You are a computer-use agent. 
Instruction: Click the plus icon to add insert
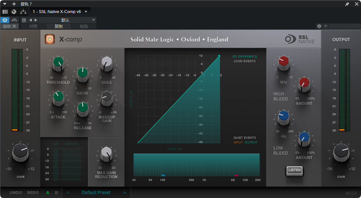(x=14, y=4)
